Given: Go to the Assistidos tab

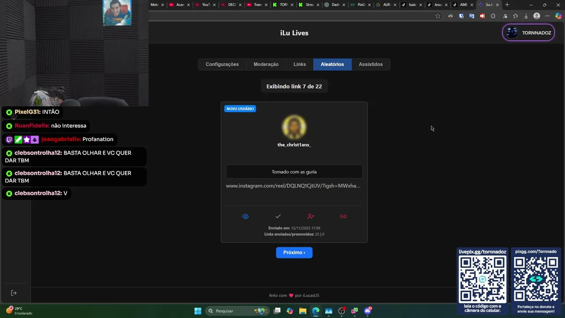Looking at the screenshot, I should 371,64.
